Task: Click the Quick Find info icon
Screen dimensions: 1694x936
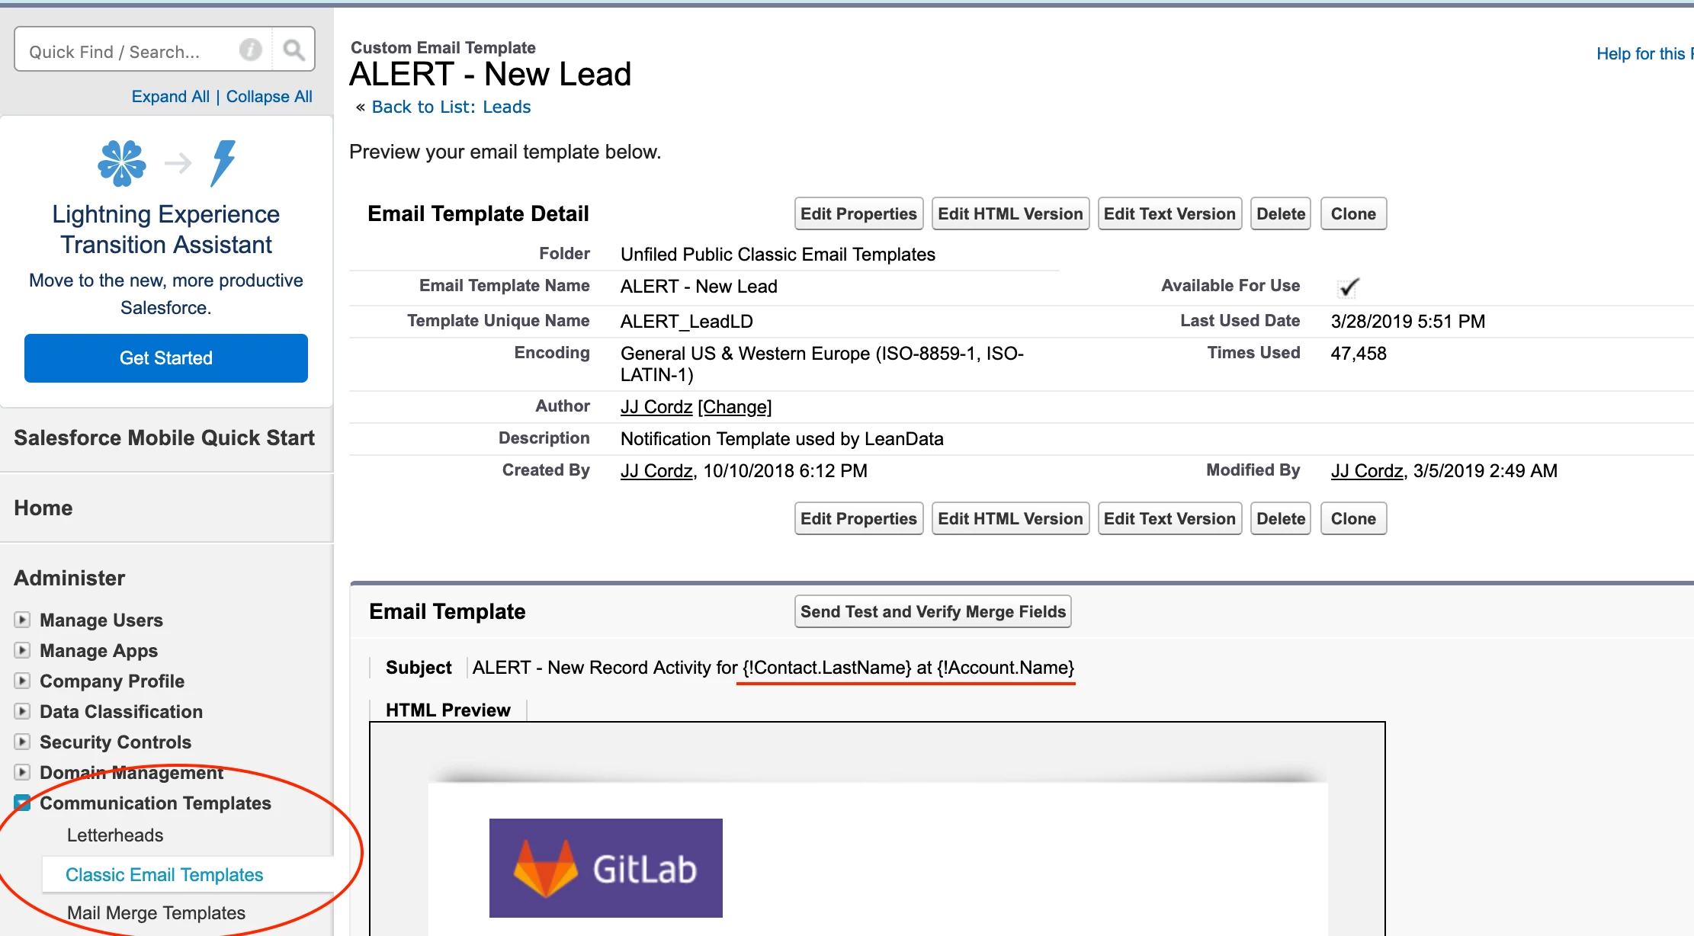Action: (250, 50)
